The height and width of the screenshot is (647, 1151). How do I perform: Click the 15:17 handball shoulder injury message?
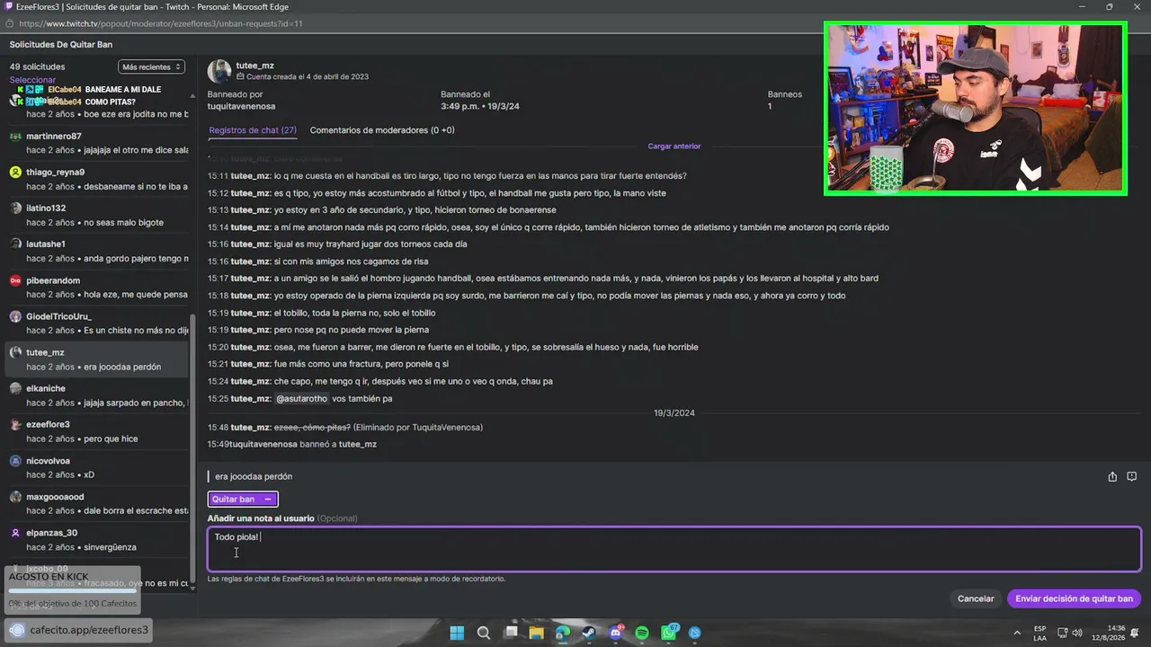click(x=543, y=279)
